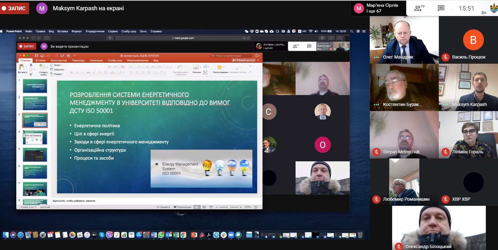Expand the Макет layout dropdown
498x250 pixels.
[58, 65]
